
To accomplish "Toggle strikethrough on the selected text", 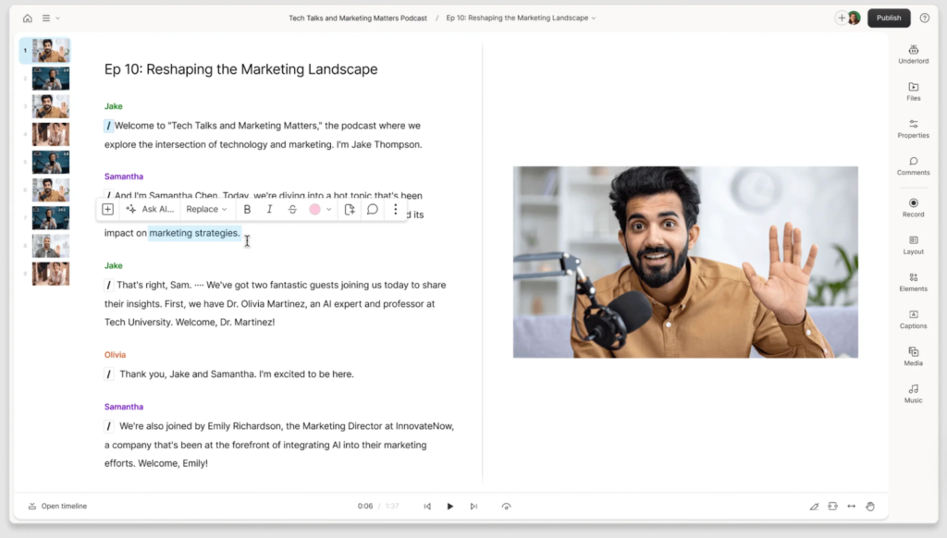I will 292,210.
